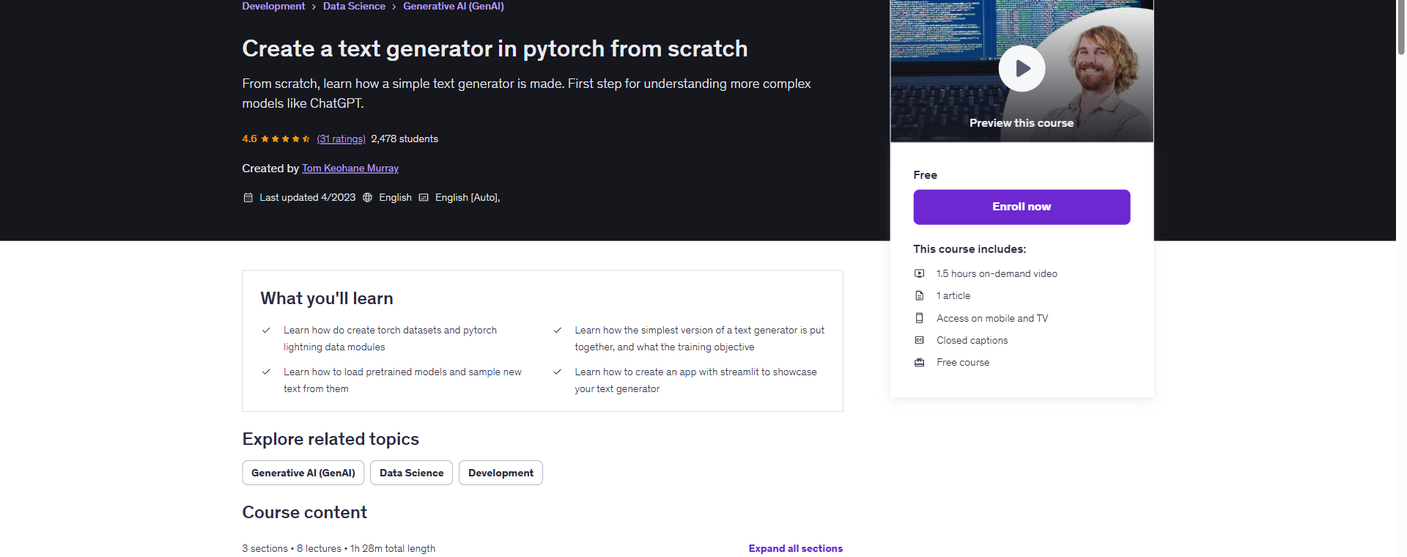Click the free course icon
The height and width of the screenshot is (557, 1407).
[919, 362]
